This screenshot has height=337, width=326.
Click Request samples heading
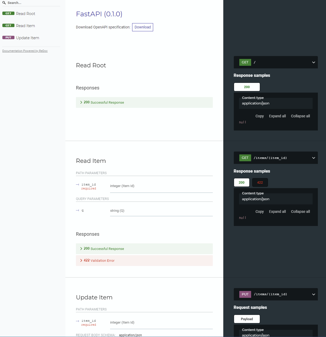[x=250, y=308]
